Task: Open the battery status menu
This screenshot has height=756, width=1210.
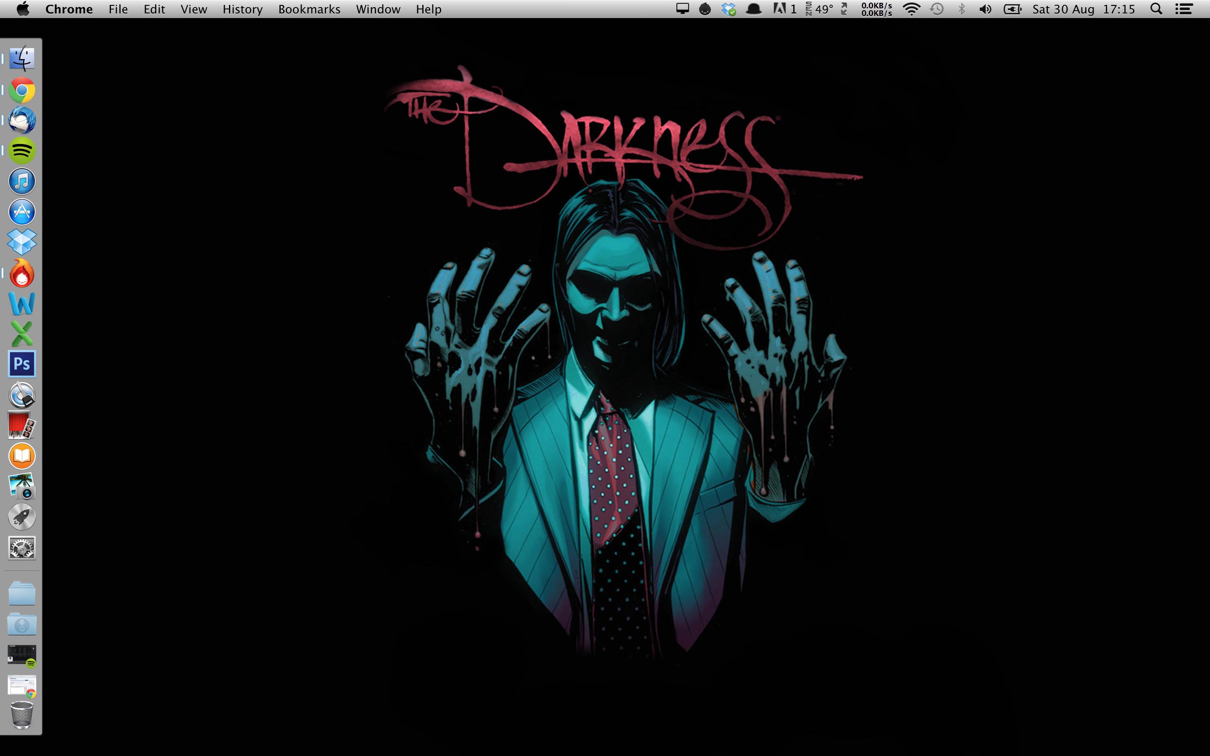Action: pos(1013,9)
